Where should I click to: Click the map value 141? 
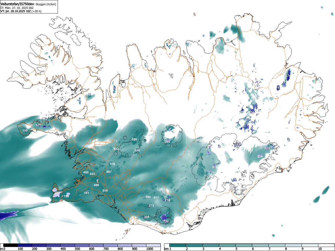tap(38, 125)
